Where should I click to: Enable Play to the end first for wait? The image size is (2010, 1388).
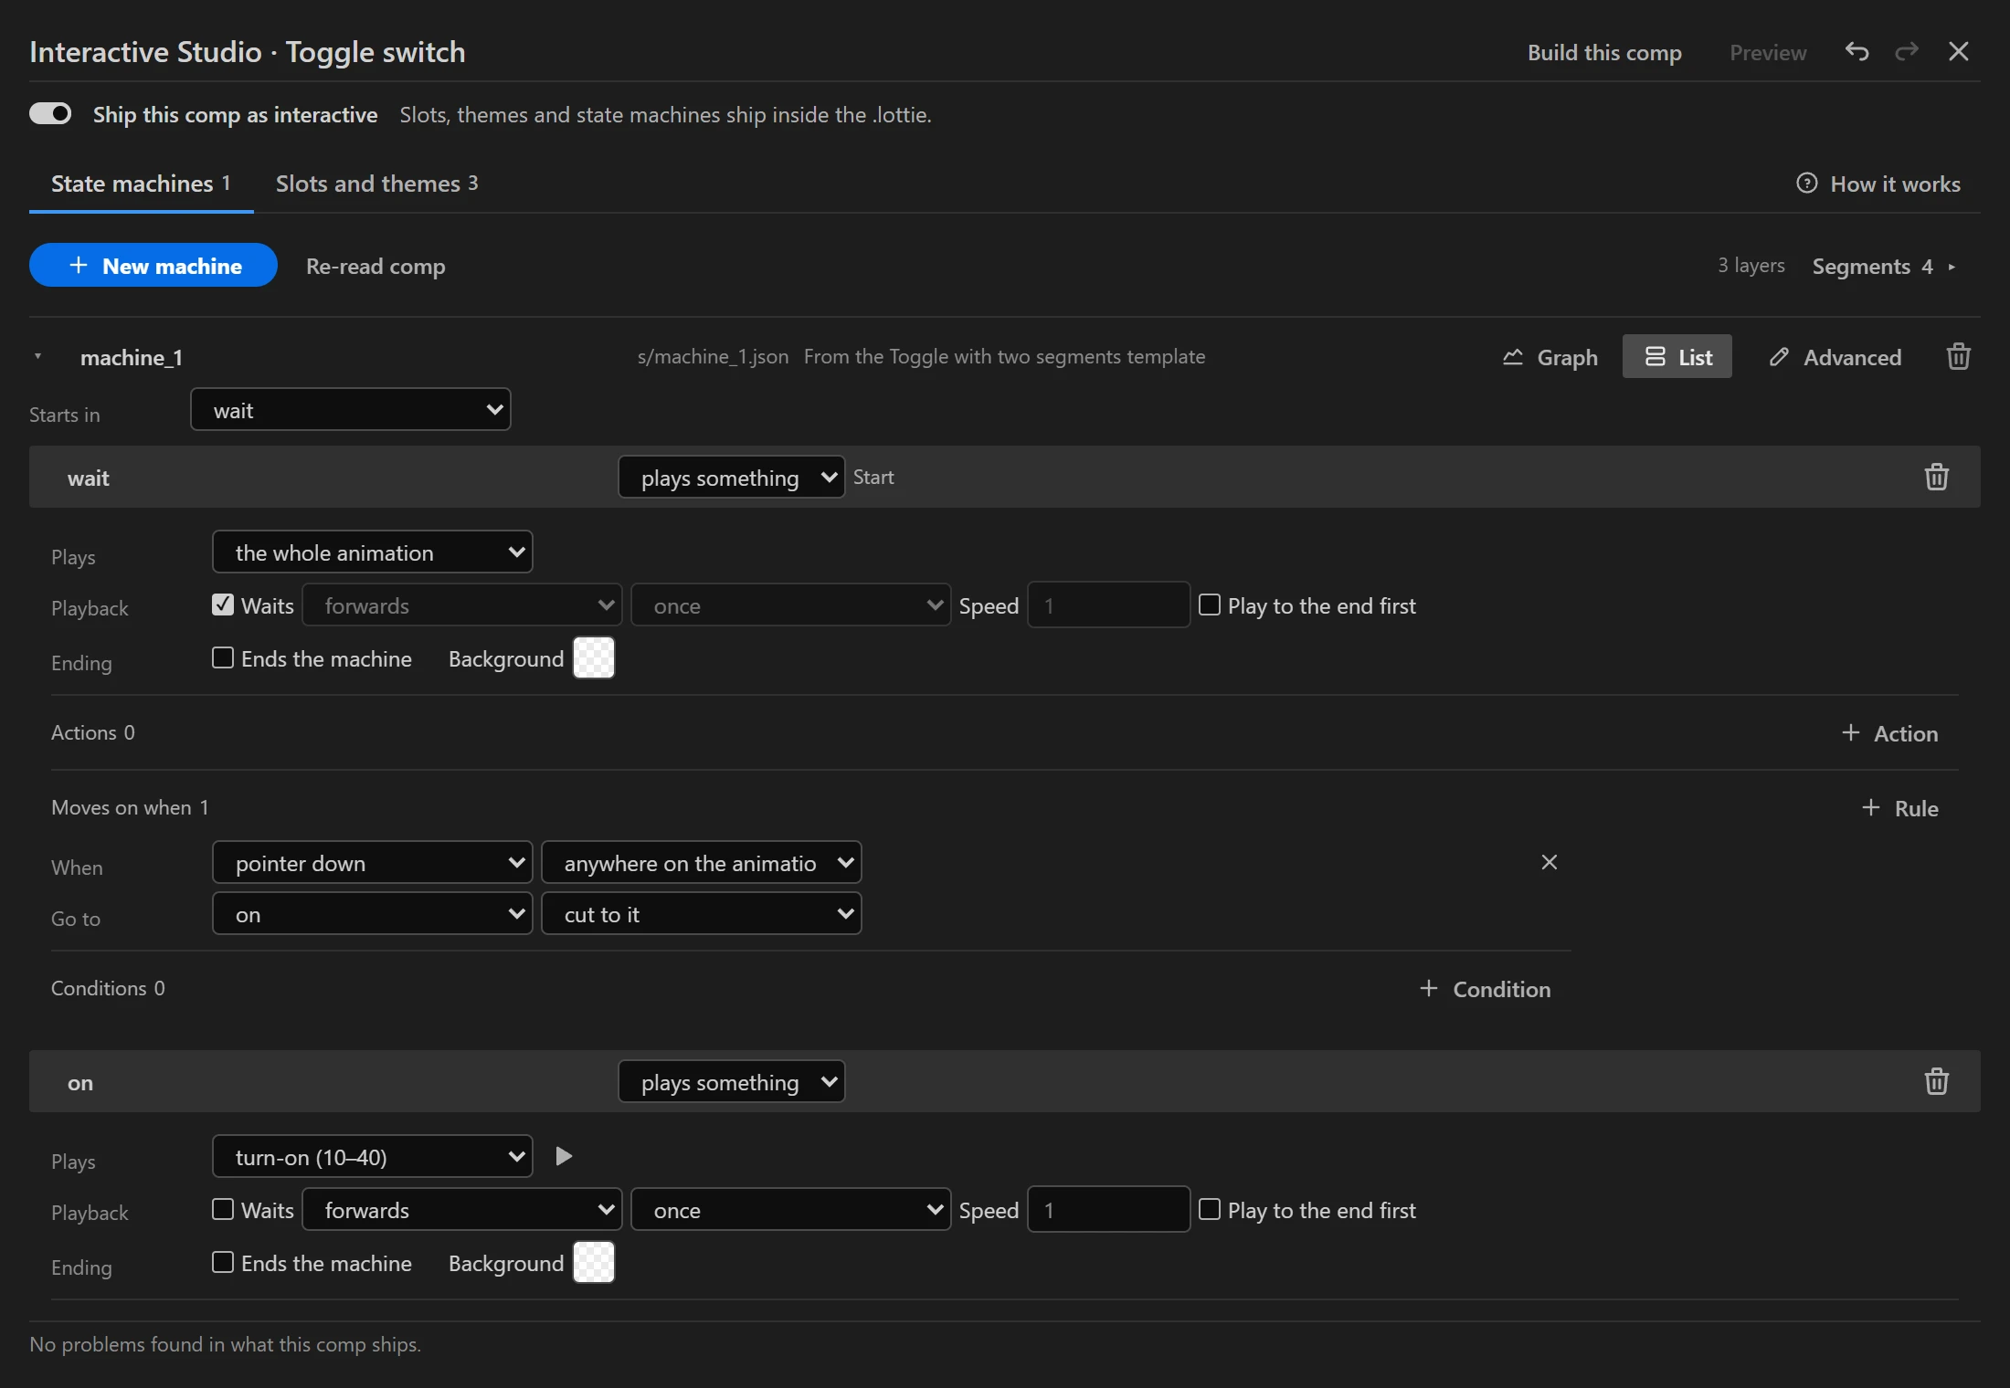click(x=1210, y=605)
